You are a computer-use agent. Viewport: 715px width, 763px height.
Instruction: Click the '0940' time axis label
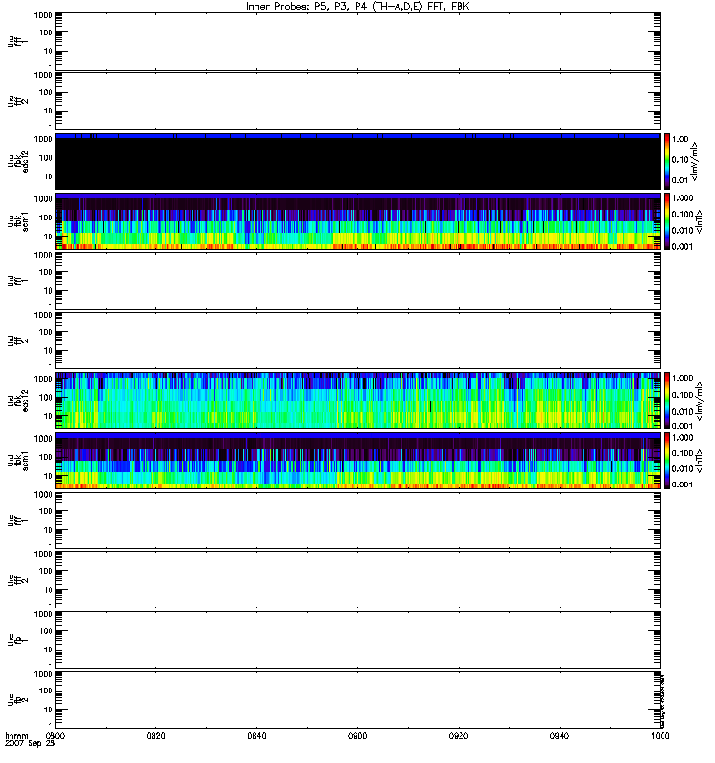pos(560,735)
